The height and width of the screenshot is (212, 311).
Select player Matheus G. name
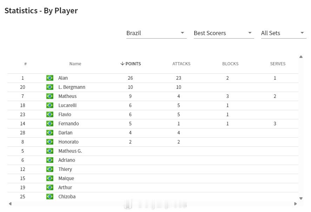(x=70, y=151)
